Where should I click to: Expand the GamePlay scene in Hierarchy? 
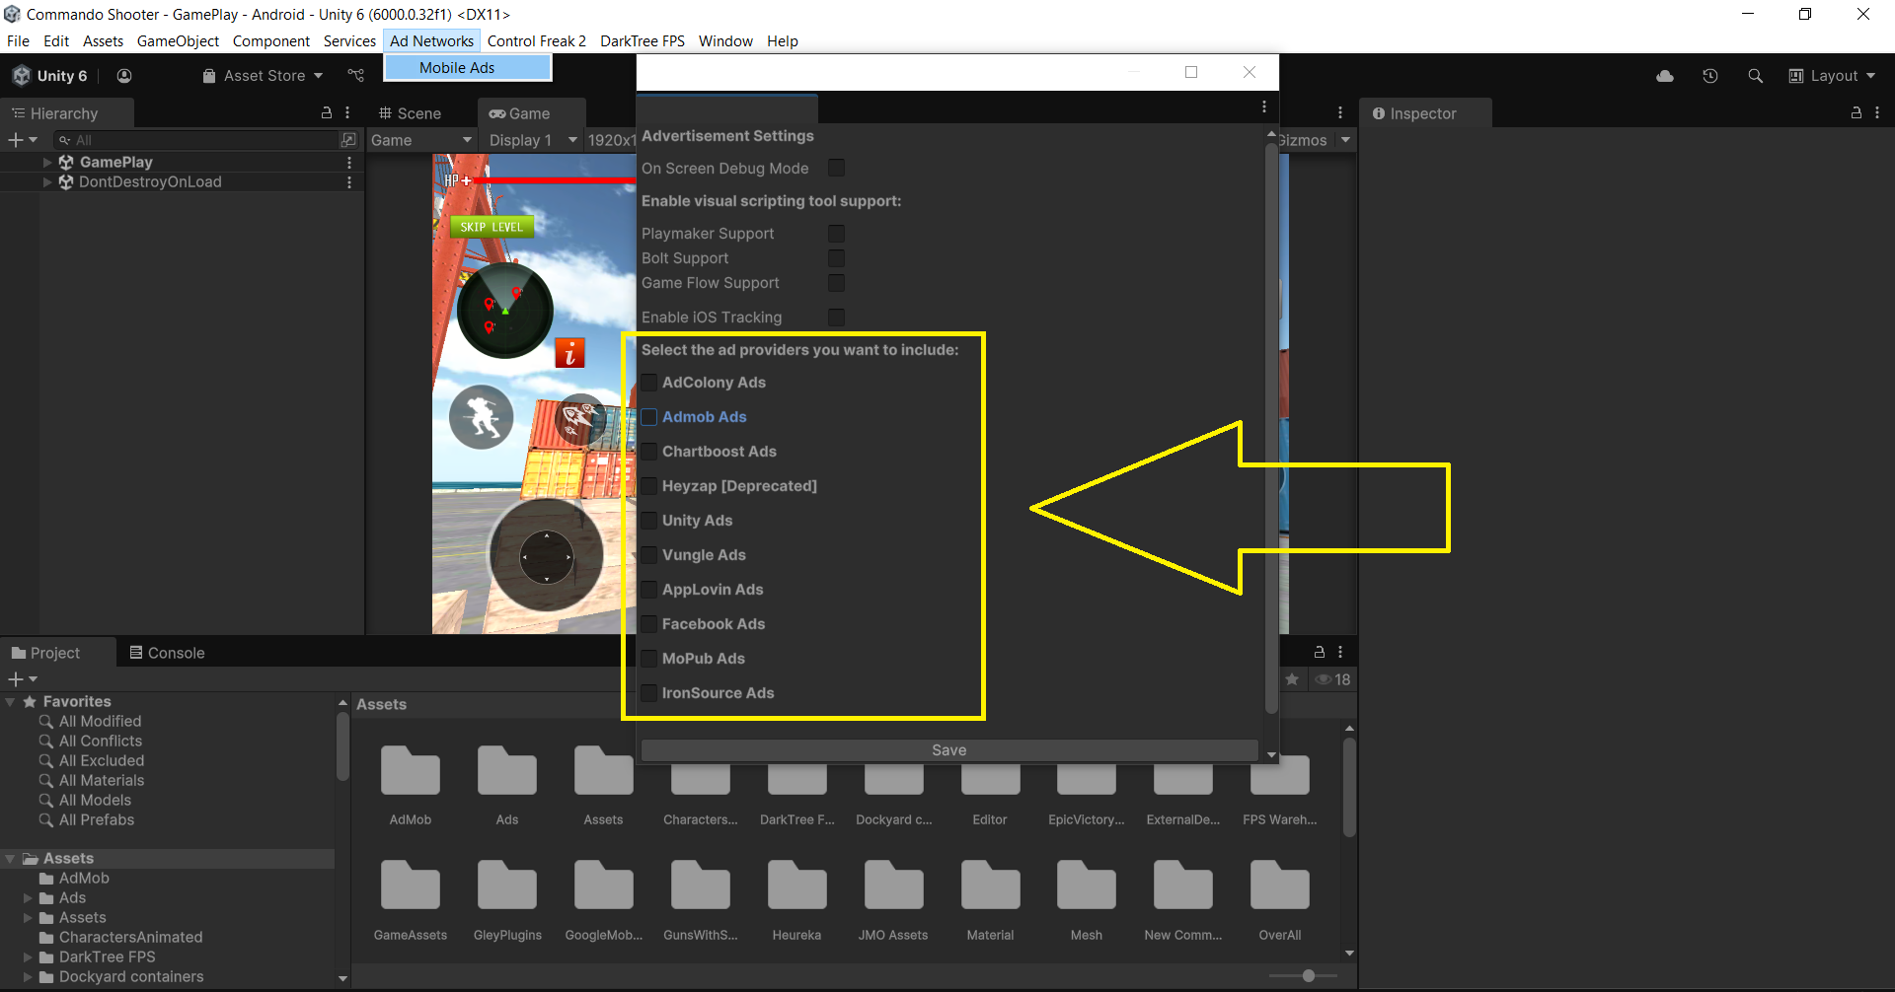47,162
